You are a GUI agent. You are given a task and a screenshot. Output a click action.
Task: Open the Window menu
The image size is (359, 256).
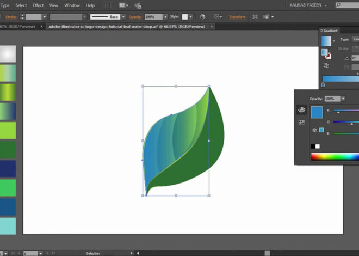click(72, 5)
